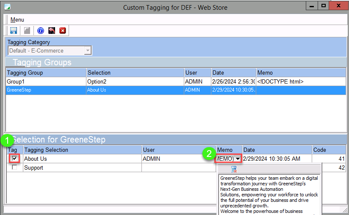Click the red undo arrow icon

tap(52, 31)
